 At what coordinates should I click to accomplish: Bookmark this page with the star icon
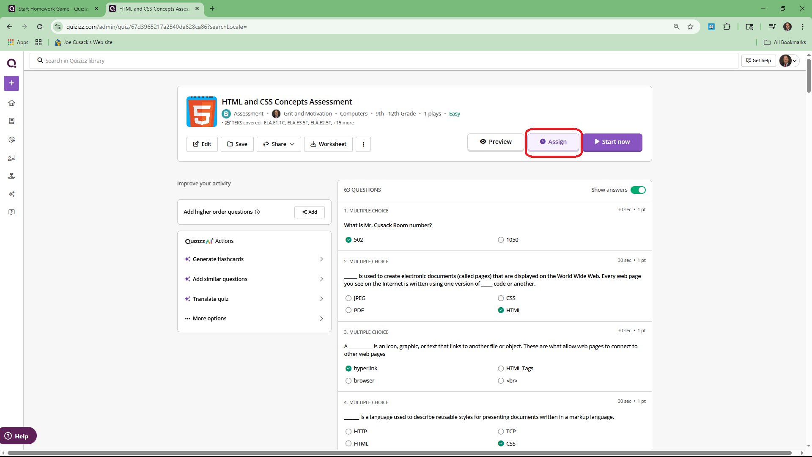click(690, 27)
